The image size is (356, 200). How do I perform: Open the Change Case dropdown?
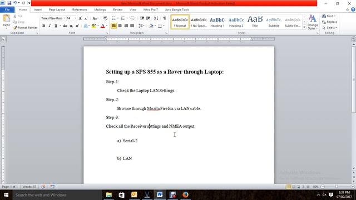(x=96, y=18)
